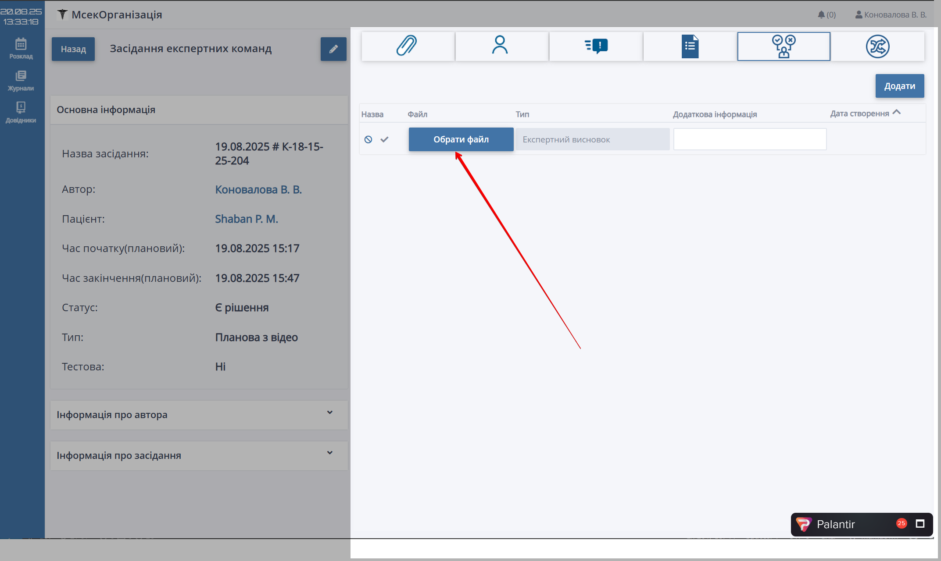Cancel the row with circle-slash icon
Viewport: 941px width, 561px height.
pyautogui.click(x=369, y=139)
